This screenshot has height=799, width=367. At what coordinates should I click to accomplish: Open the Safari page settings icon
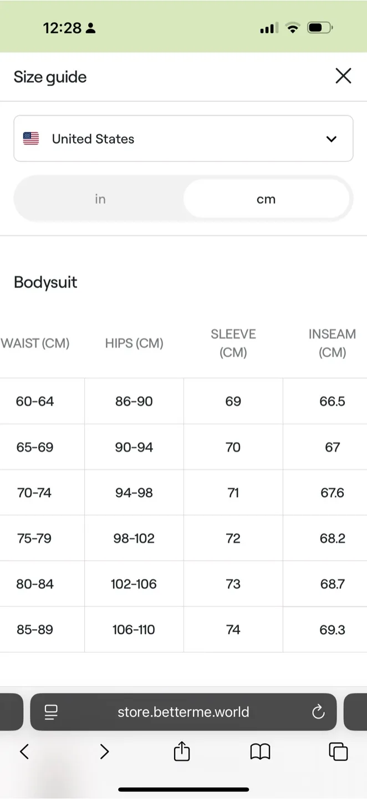[51, 712]
